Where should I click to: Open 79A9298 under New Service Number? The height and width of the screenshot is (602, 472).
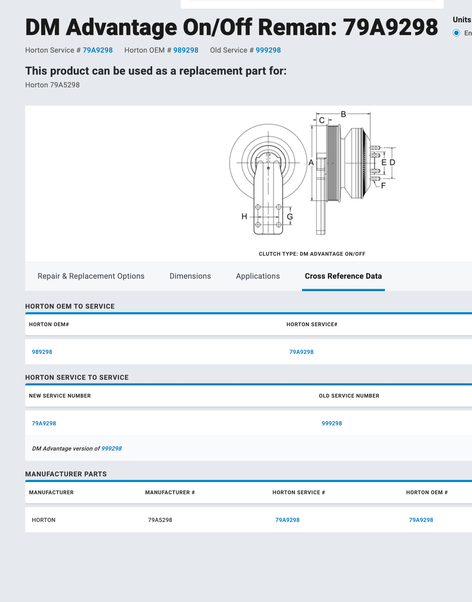pyautogui.click(x=44, y=423)
